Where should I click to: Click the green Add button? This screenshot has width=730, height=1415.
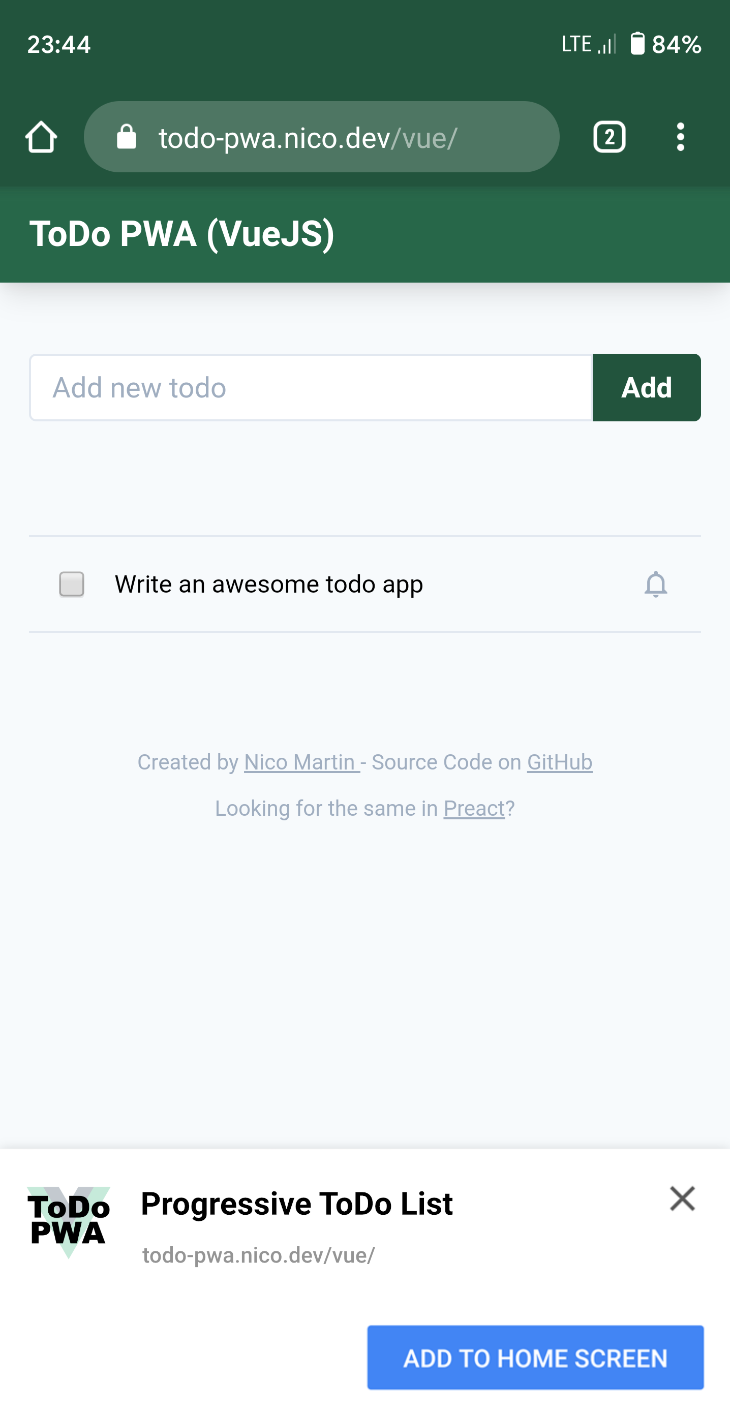[x=647, y=388]
